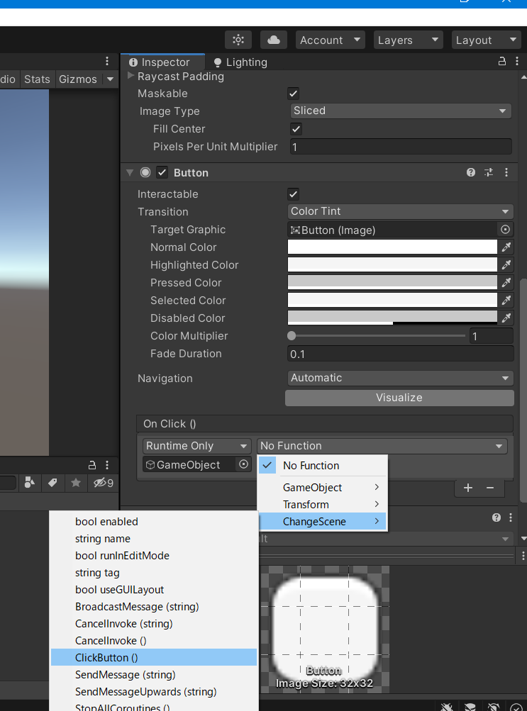Toggle the Fill Center checkbox
527x711 pixels.
pyautogui.click(x=296, y=129)
